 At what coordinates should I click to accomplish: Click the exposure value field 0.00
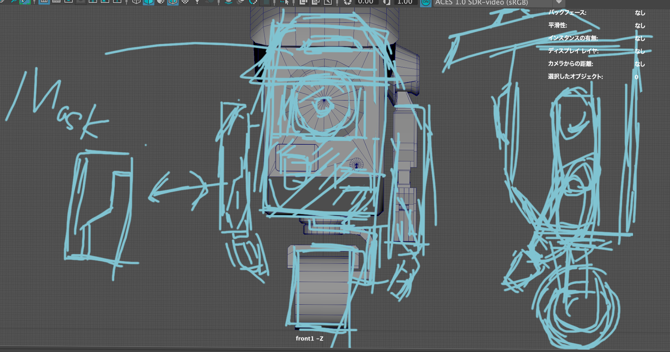tap(366, 2)
